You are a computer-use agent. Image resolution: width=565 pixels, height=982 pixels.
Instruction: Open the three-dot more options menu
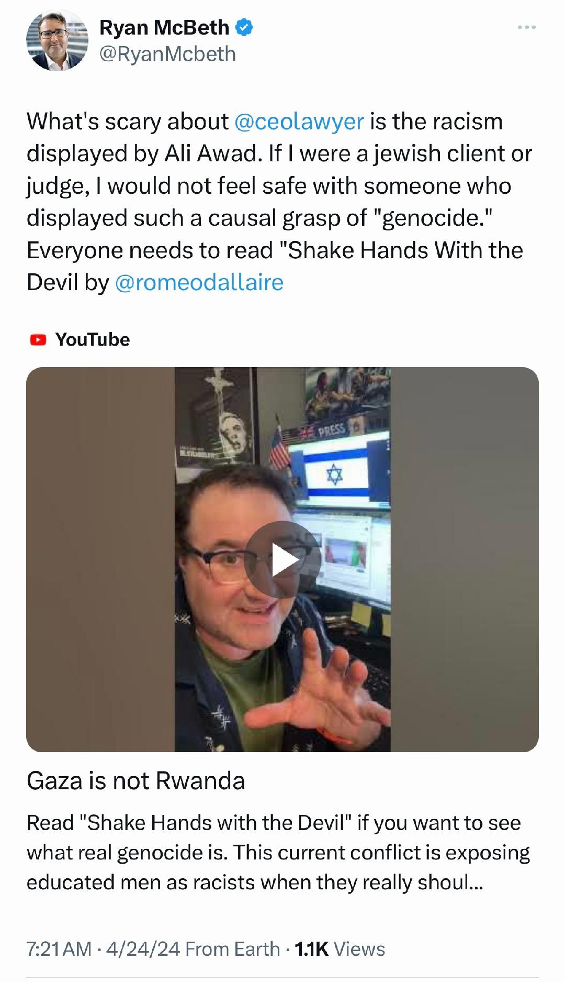[x=526, y=27]
